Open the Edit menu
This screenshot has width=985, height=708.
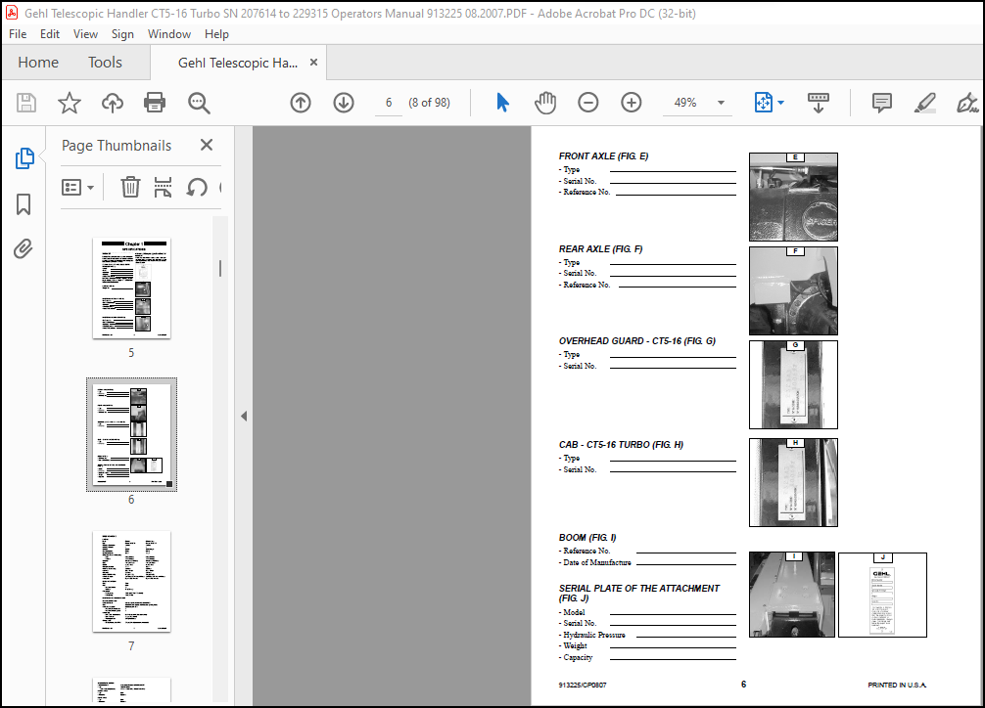click(x=50, y=34)
